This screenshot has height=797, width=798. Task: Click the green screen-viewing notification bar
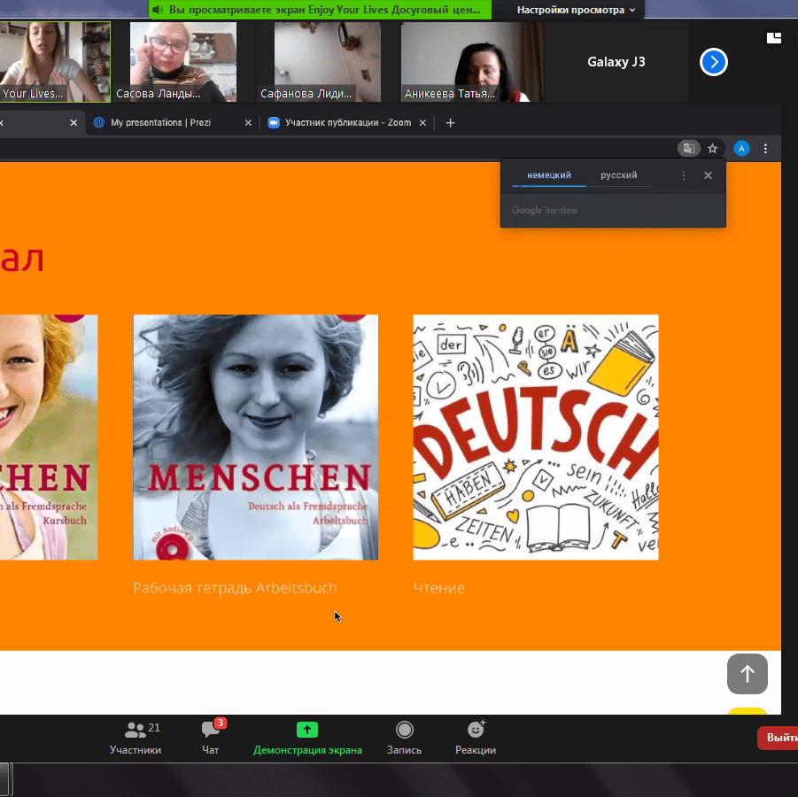(320, 10)
